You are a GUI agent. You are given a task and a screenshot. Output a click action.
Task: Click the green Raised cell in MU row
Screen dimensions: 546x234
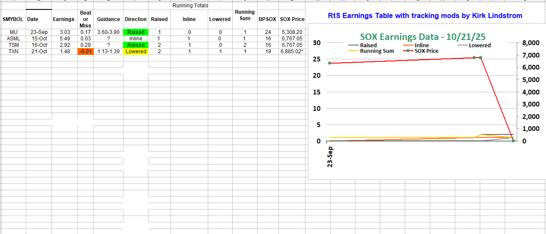click(x=136, y=32)
